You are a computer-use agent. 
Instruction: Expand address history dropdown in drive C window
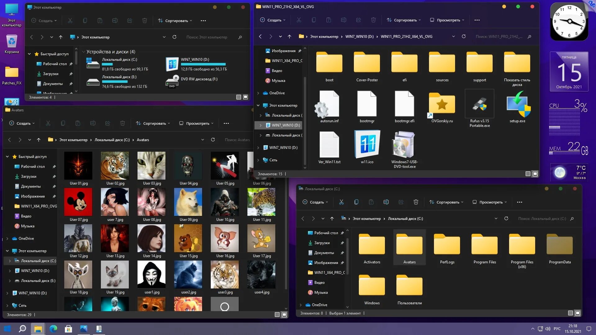(496, 219)
